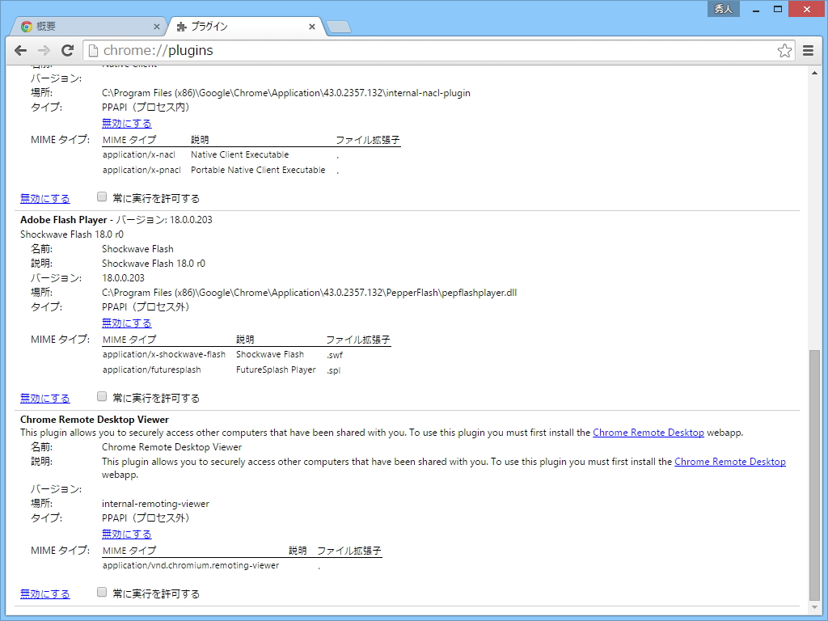Switch to the 概要 tab
The height and width of the screenshot is (621, 828).
(89, 25)
